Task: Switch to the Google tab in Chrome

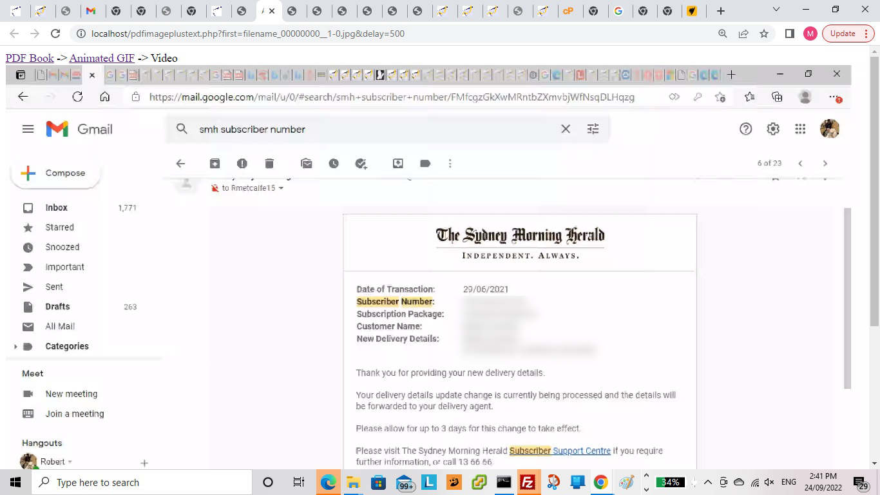Action: click(619, 11)
